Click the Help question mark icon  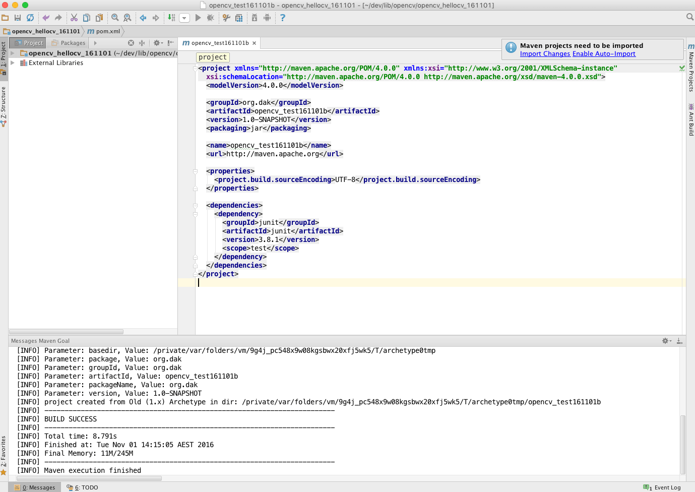click(x=283, y=18)
